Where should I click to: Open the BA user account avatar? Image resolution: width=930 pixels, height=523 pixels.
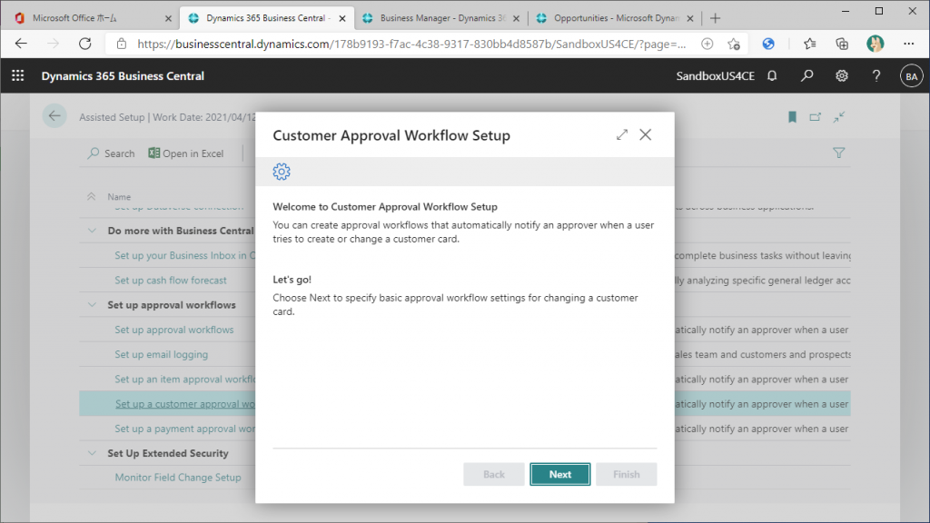tap(911, 76)
